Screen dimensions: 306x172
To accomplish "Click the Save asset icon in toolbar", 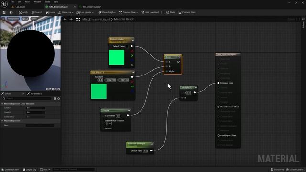I will point(4,12).
